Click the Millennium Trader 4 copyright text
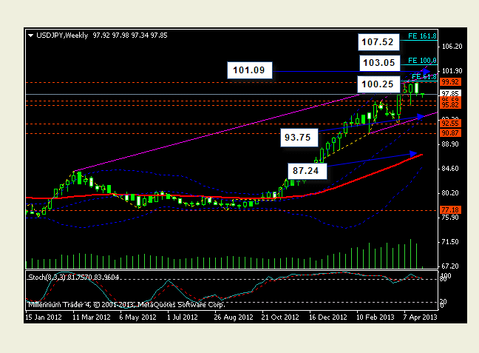Viewport: 479px width, 353px height. (x=126, y=304)
